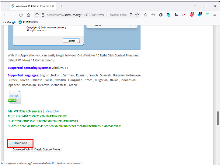The width and height of the screenshot is (223, 165).
Task: Open the Virustotal link
Action: [52, 111]
